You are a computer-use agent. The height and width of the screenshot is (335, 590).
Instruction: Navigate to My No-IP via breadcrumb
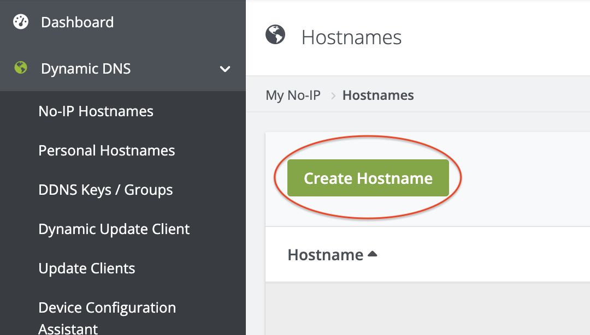293,95
